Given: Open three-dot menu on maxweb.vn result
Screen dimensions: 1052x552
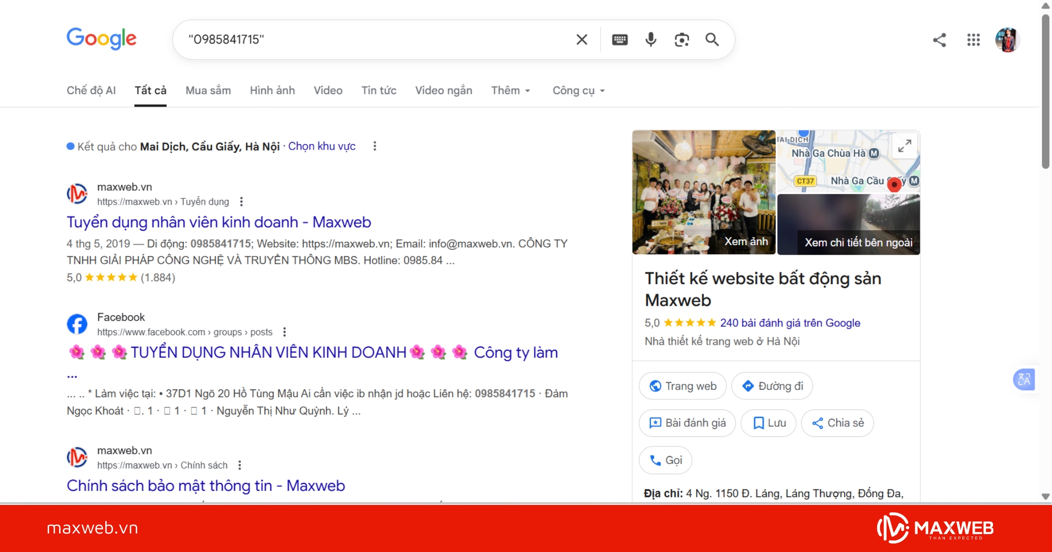Looking at the screenshot, I should 241,201.
